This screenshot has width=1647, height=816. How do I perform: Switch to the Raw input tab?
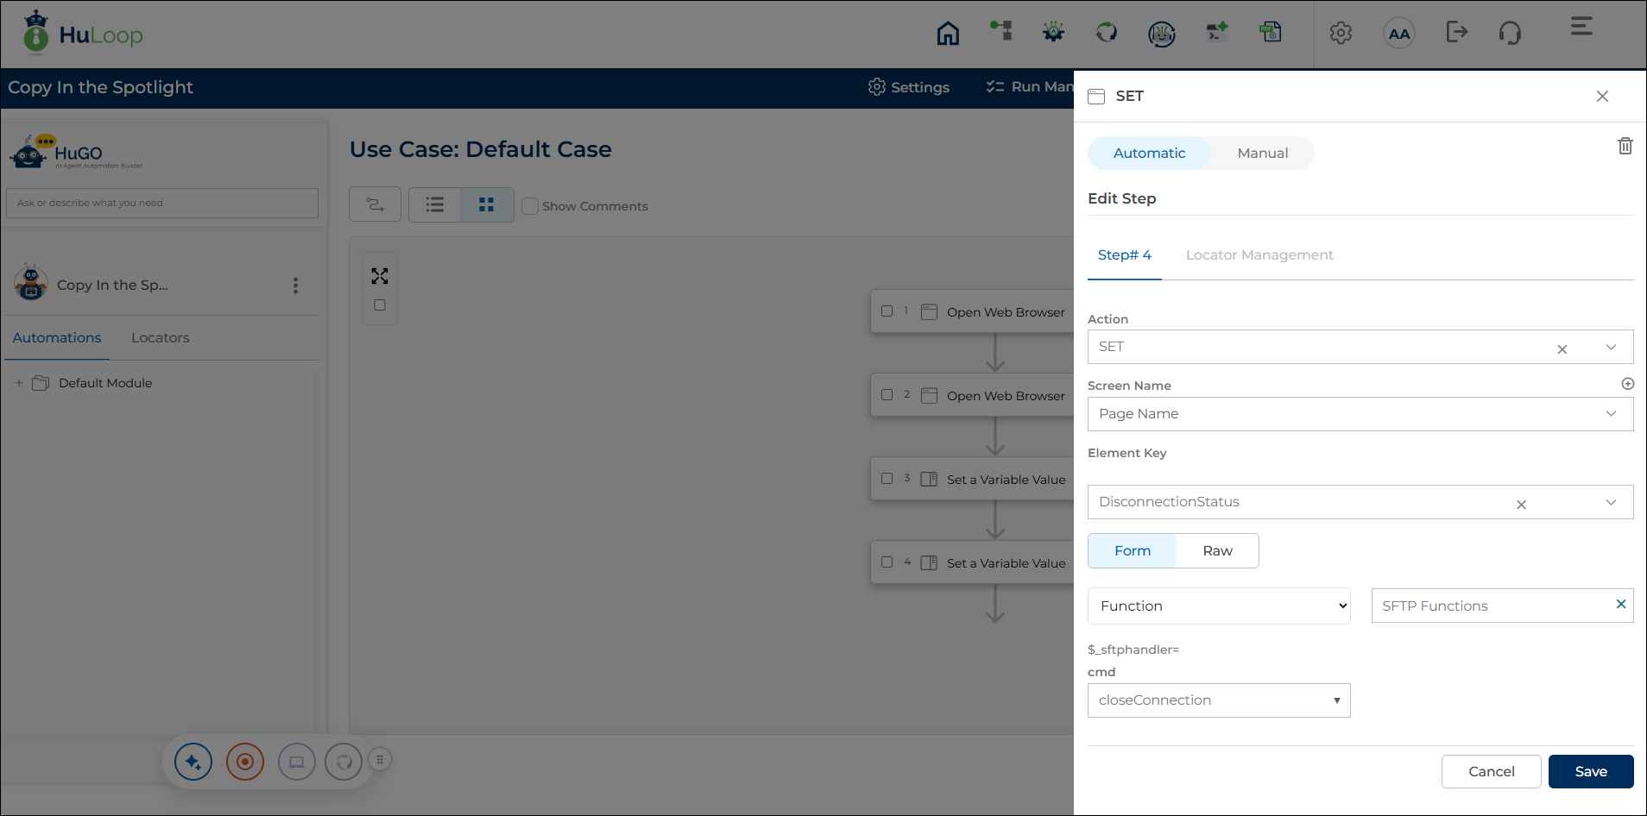coord(1217,551)
